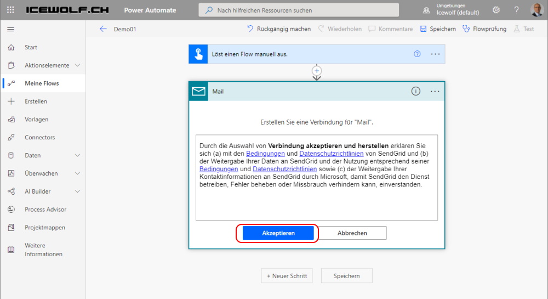Screen dimensions: 548x299
Task: Click the Löst einen Flow manuell aus header
Action: coord(317,54)
